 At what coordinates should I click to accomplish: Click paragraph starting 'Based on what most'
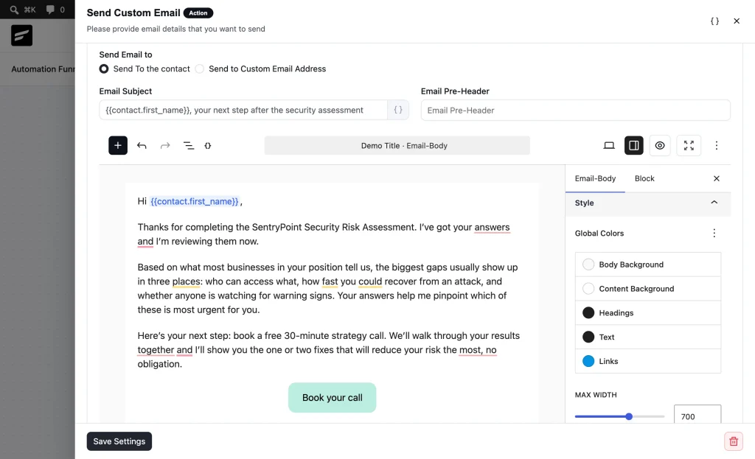[x=327, y=288]
